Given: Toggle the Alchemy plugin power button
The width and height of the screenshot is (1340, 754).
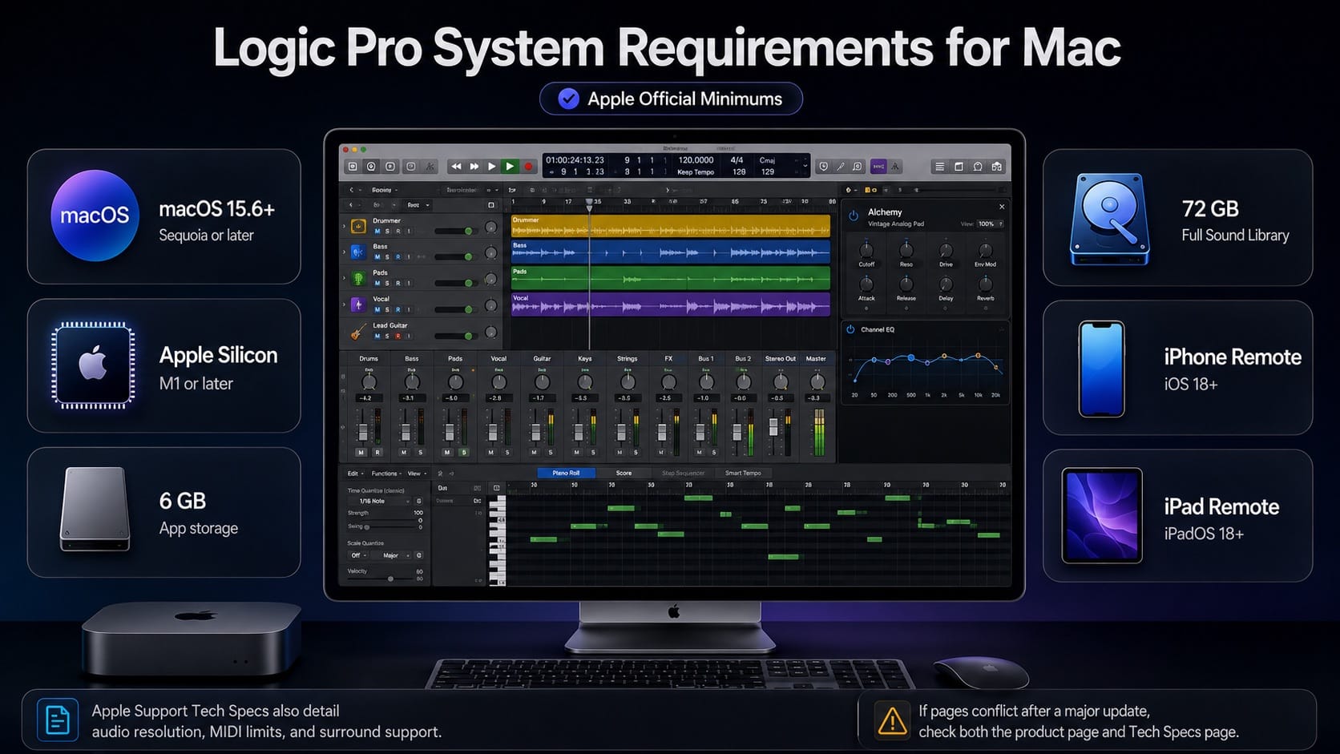Looking at the screenshot, I should [x=854, y=215].
